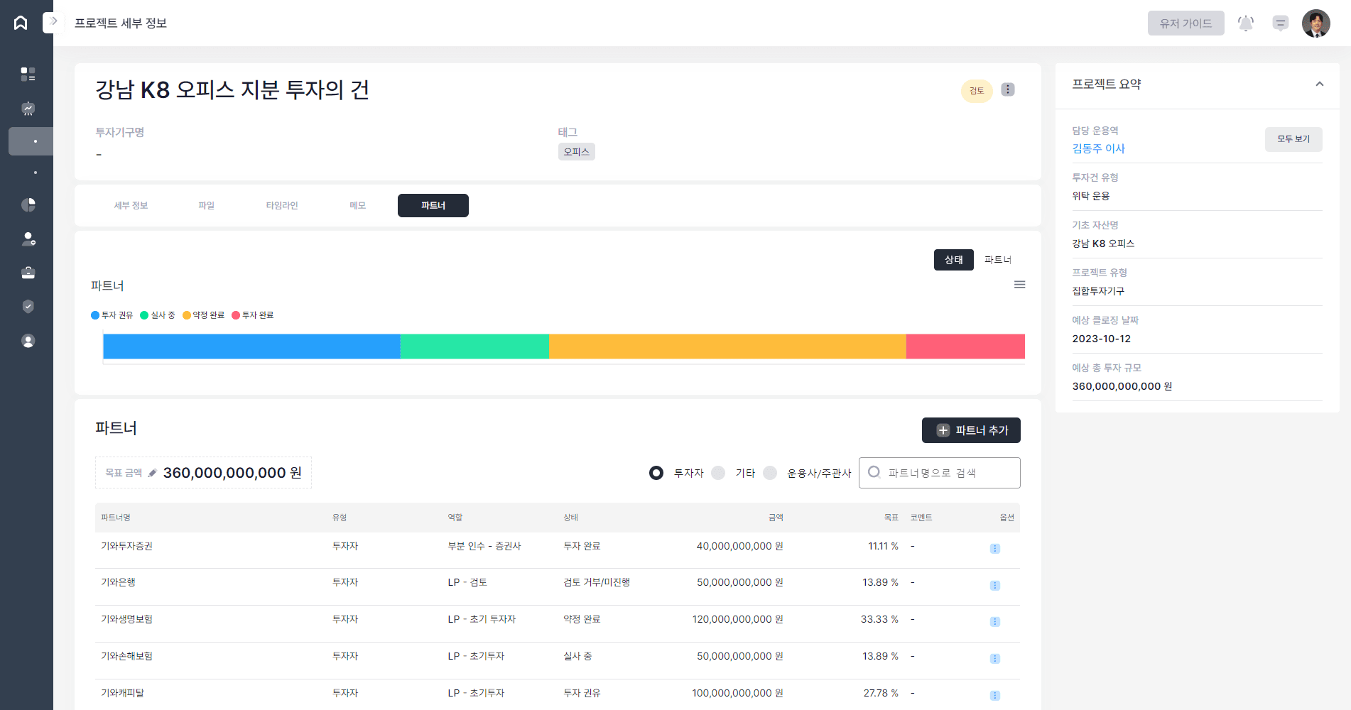Switch to the 타임라인 tab
The width and height of the screenshot is (1351, 710).
pyautogui.click(x=282, y=206)
